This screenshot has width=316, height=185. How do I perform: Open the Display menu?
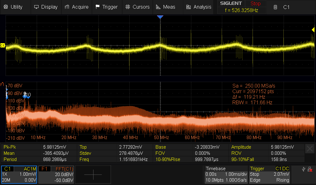point(46,7)
